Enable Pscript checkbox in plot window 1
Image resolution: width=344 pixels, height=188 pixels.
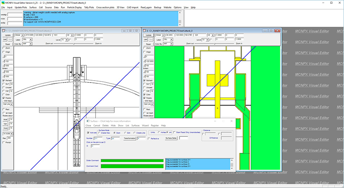click(3, 143)
